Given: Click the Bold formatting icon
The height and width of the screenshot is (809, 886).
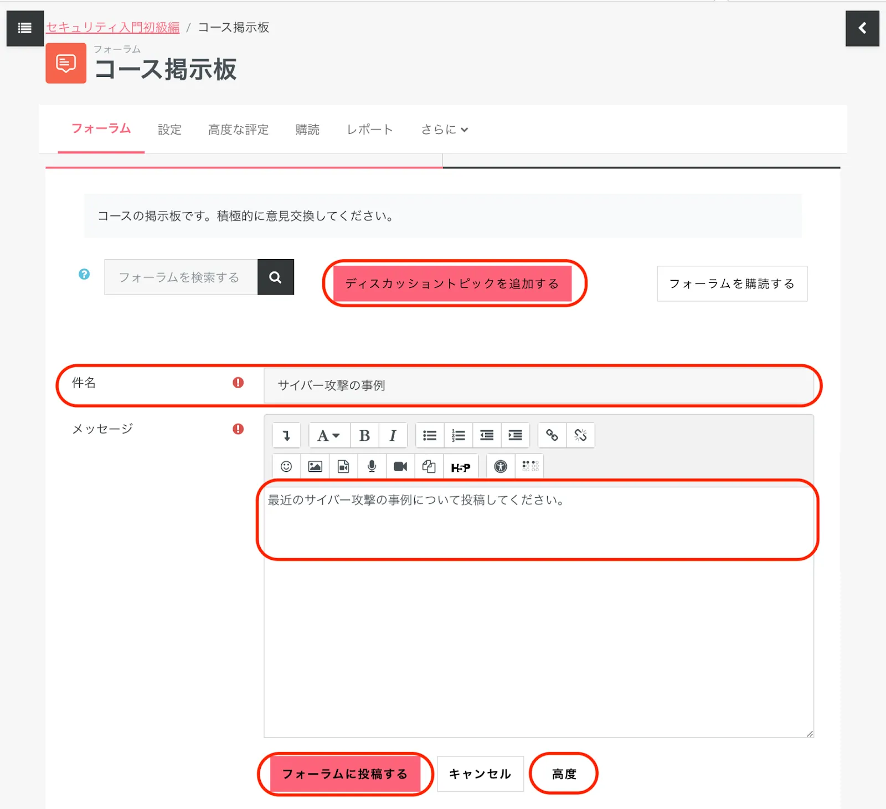Looking at the screenshot, I should [364, 436].
